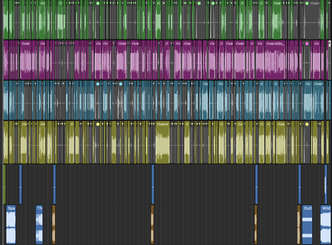Select the 'Spa' audio clip
Viewport: 332px width, 245px height.
click(x=11, y=225)
